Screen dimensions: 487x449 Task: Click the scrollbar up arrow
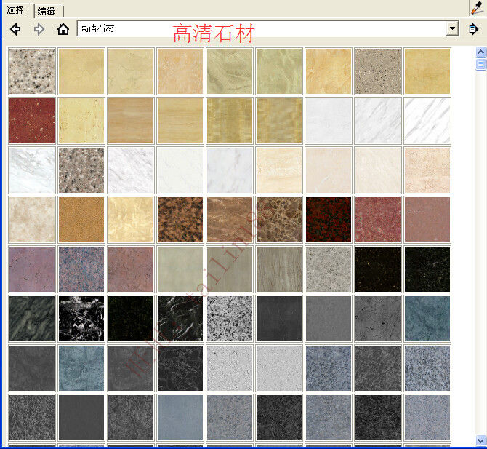tap(480, 52)
